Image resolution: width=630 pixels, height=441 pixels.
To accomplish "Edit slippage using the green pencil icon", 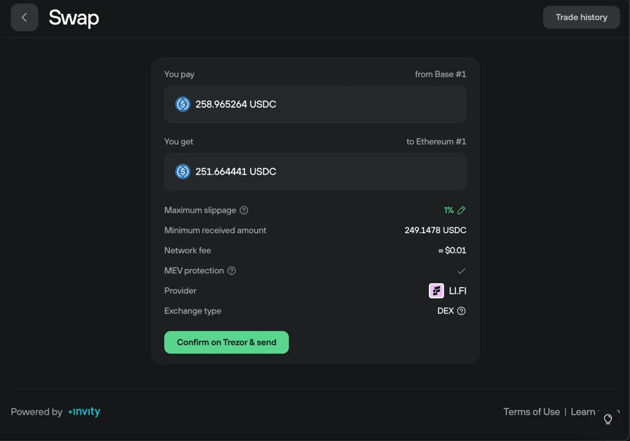I will pyautogui.click(x=461, y=210).
